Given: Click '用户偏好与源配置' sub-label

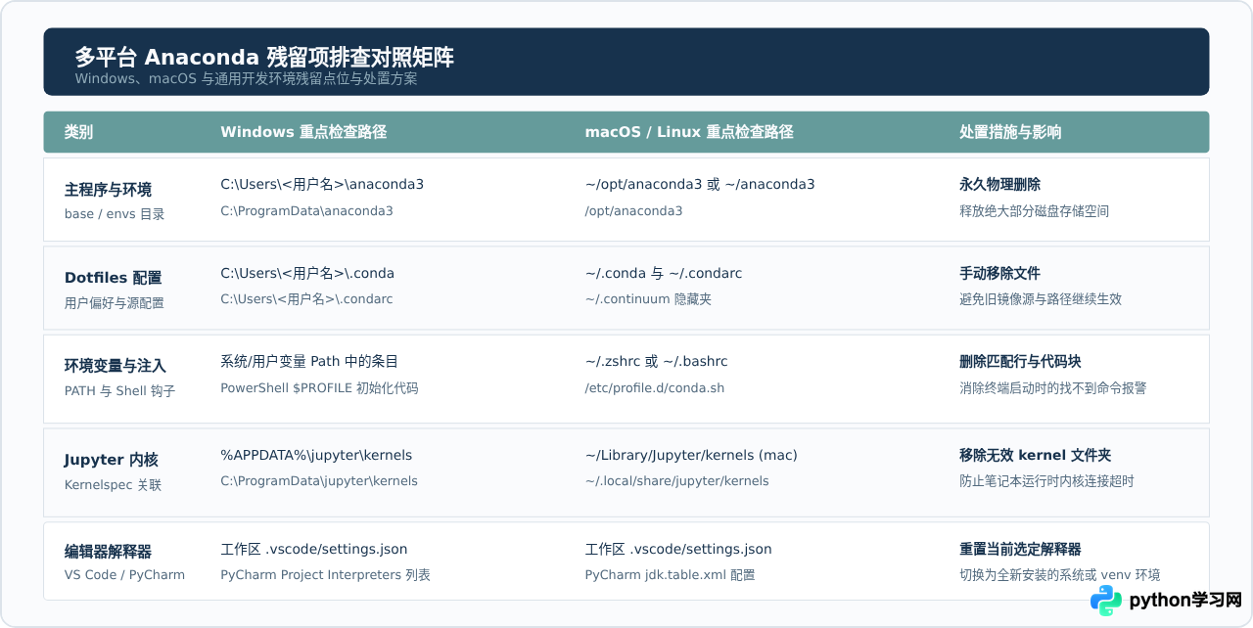Looking at the screenshot, I should coord(115,303).
